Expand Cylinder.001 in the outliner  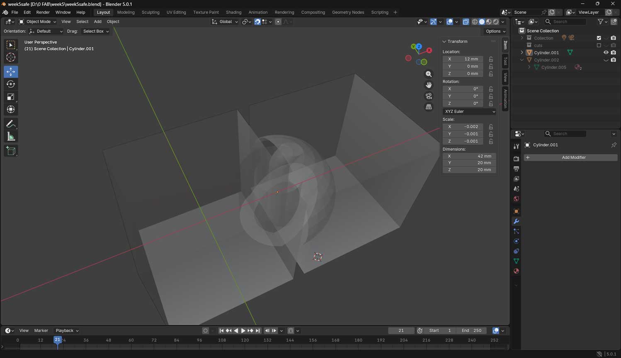point(522,53)
